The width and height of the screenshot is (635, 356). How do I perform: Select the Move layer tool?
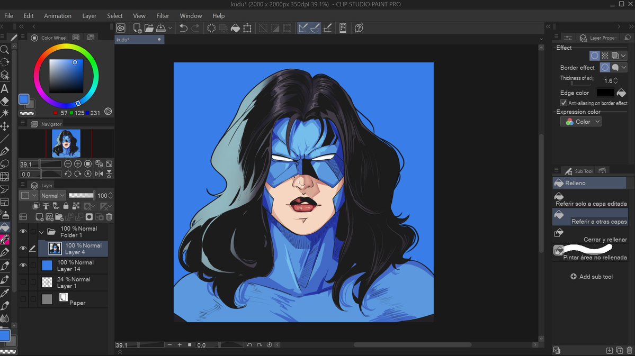click(5, 126)
